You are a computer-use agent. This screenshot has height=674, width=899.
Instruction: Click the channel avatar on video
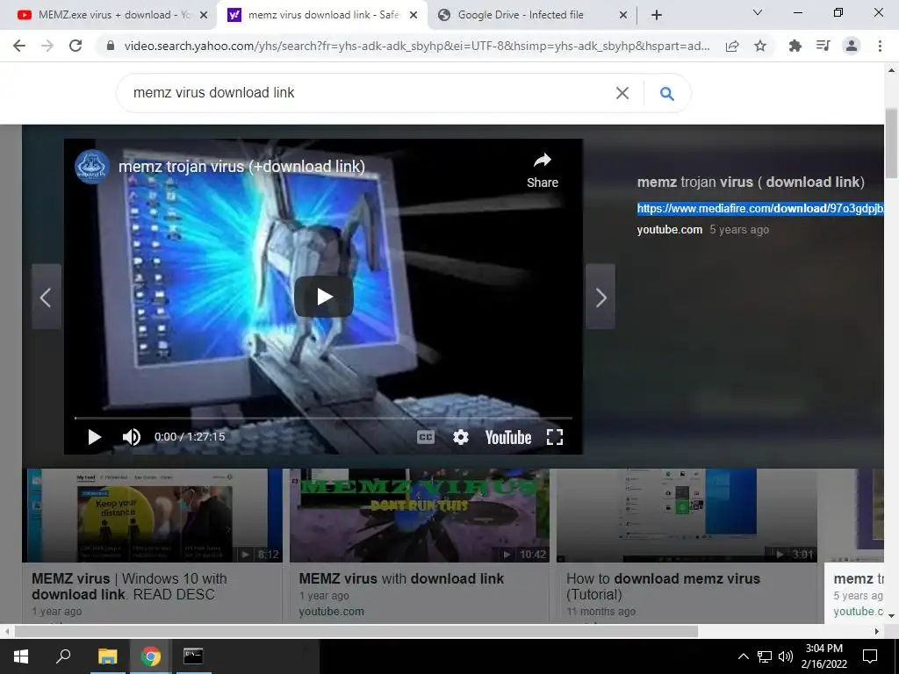point(91,167)
